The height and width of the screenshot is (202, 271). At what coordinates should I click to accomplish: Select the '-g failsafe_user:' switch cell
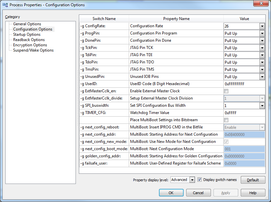point(104,163)
